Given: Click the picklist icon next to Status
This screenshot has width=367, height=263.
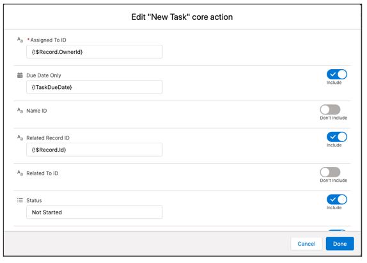Looking at the screenshot, I should click(x=20, y=200).
